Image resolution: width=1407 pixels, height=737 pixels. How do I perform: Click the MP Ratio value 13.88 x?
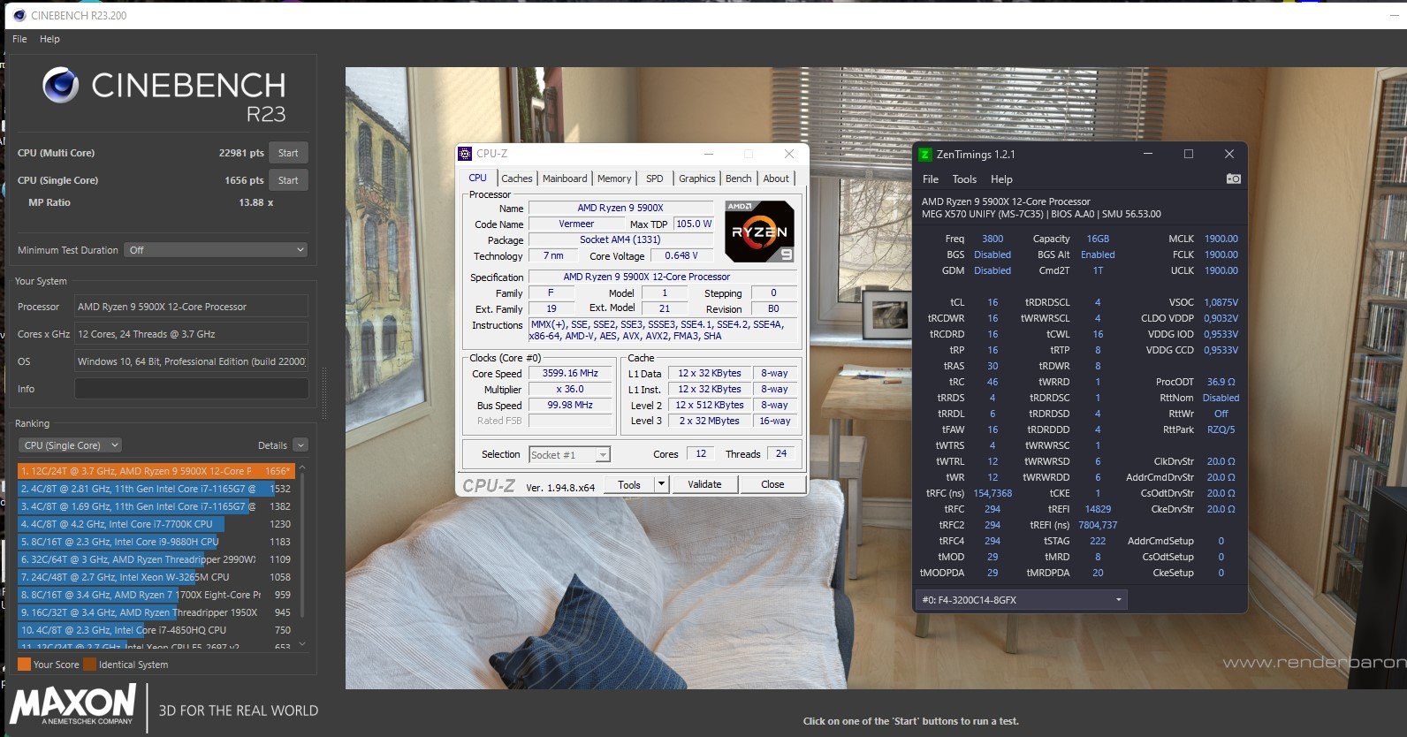255,202
